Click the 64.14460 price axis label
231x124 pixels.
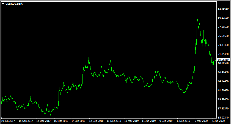pos(223,81)
